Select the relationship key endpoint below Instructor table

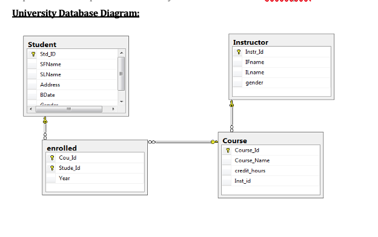[x=231, y=103]
